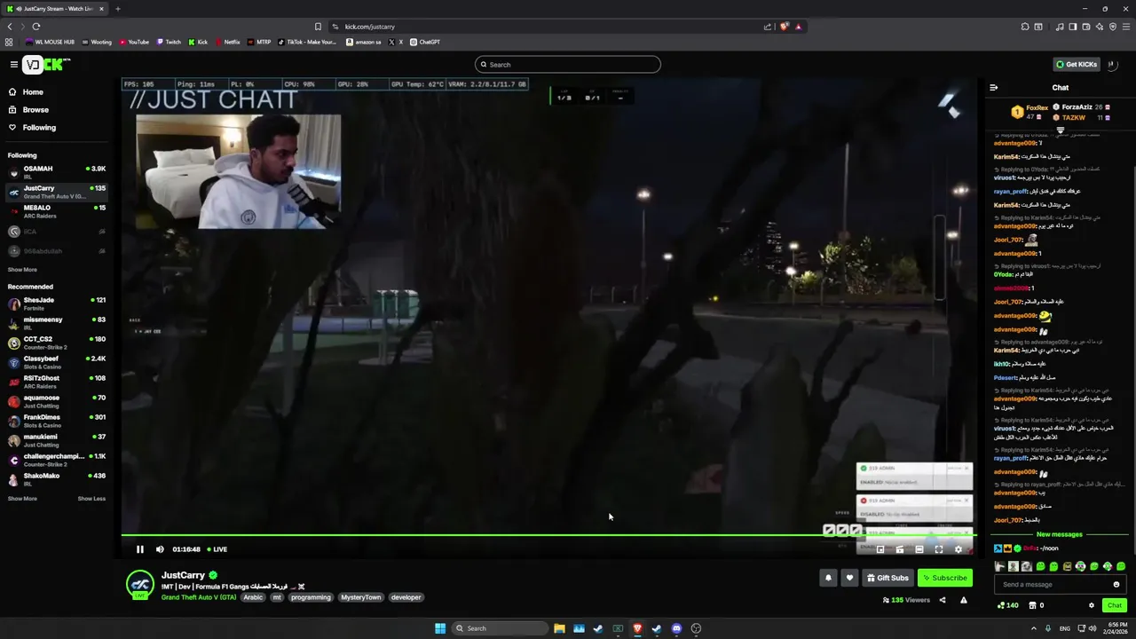Screen dimensions: 1136x639
Task: Toggle the Kick sidebar hamburger menu
Action: click(x=13, y=64)
